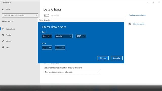Minimize the Configurações window
This screenshot has width=162, height=91.
[147, 2]
